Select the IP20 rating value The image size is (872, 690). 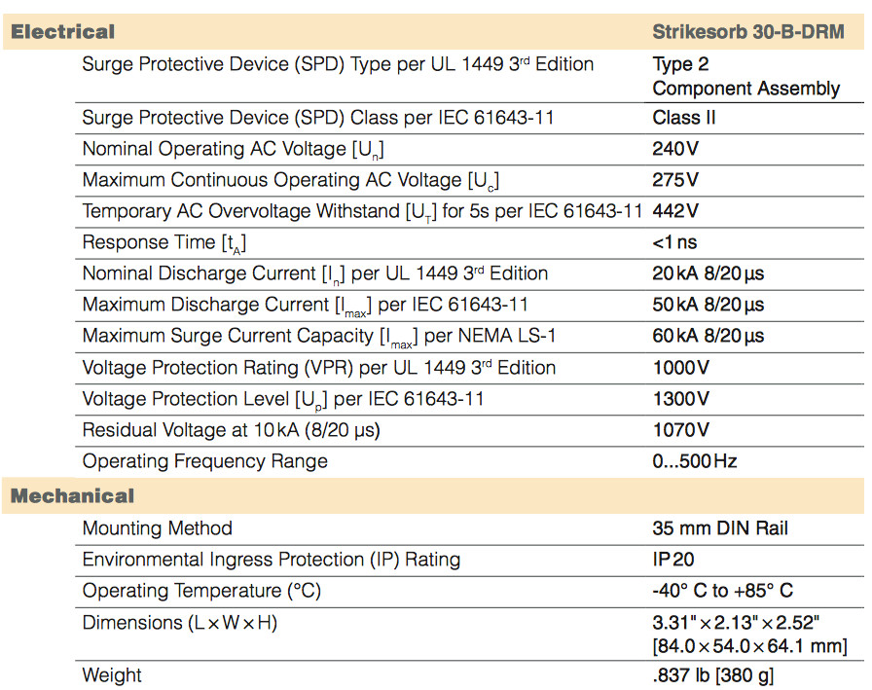[673, 561]
